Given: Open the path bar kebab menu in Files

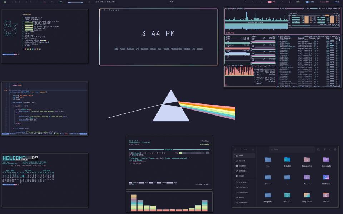Looking at the screenshot, I should click(x=313, y=149).
